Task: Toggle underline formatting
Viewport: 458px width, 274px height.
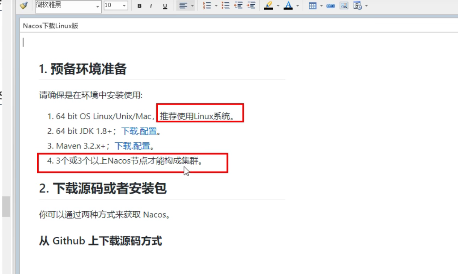Action: coord(165,6)
